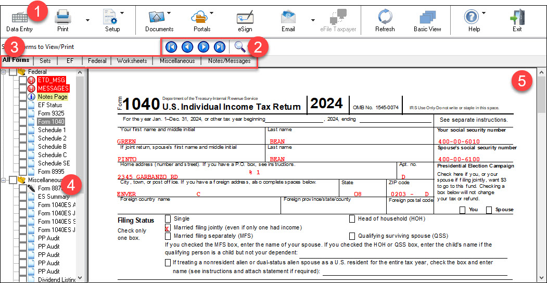Click the Federal folder icon in tree
Viewport: 547px width, 283px height.
click(x=22, y=71)
